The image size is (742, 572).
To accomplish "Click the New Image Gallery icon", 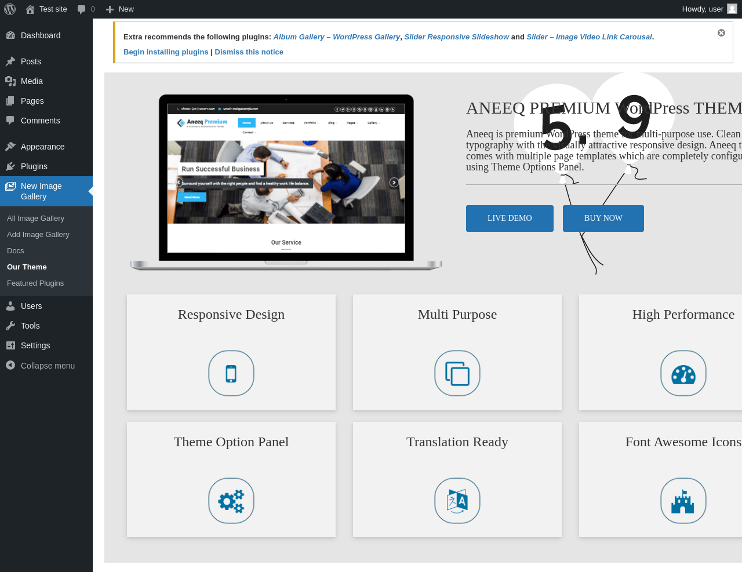I will click(10, 186).
